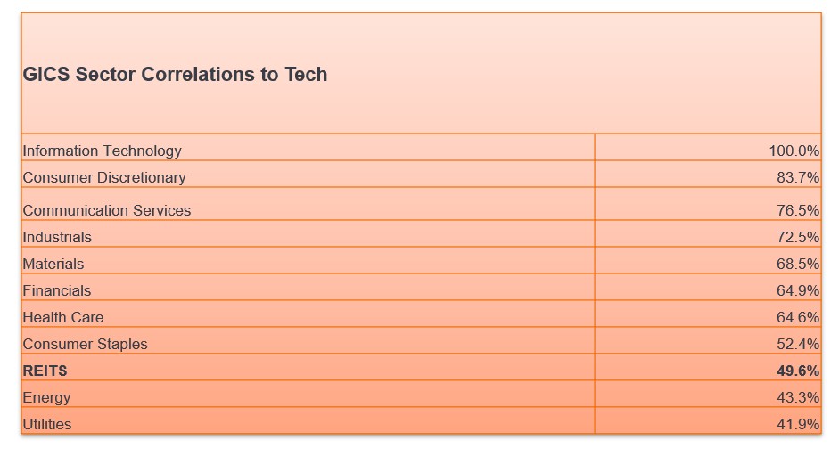Select the Consumer Staples cell
Viewport: 839px width, 456px height.
[86, 344]
